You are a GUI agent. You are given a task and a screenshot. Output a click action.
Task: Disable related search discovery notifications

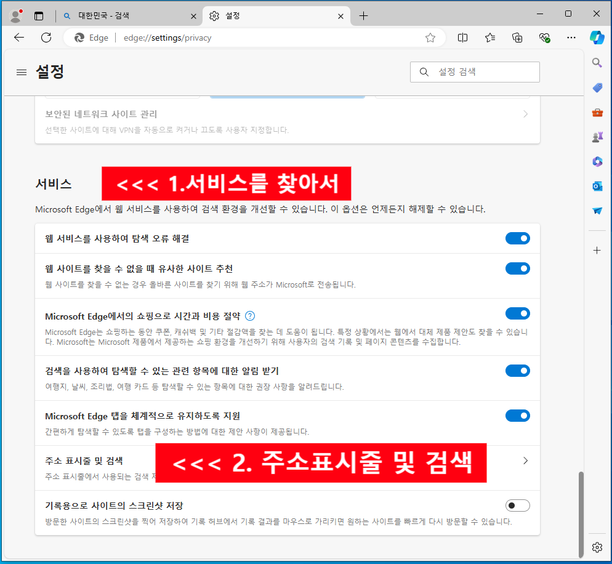518,371
